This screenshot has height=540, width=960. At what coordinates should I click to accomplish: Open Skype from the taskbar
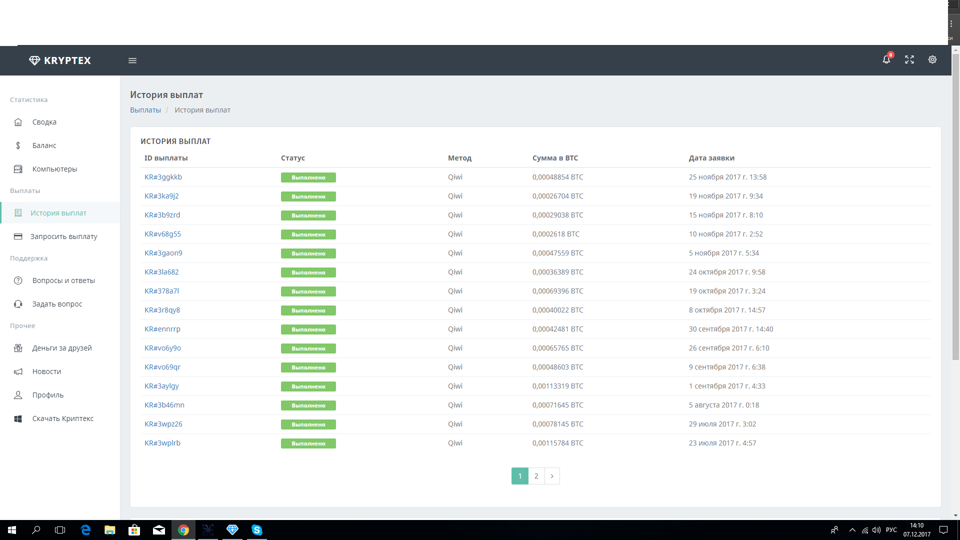click(x=256, y=530)
